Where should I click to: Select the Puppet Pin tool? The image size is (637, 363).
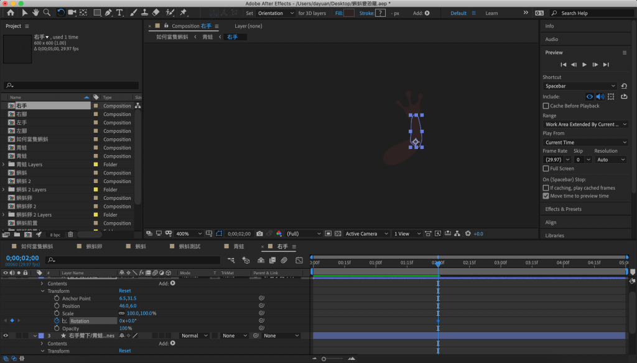pos(184,13)
